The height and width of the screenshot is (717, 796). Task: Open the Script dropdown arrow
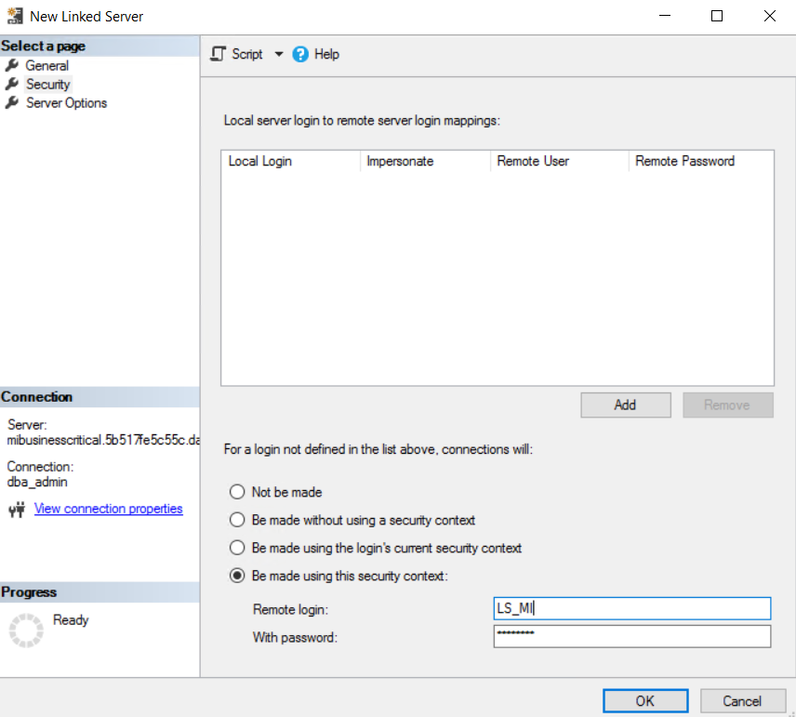click(x=278, y=54)
